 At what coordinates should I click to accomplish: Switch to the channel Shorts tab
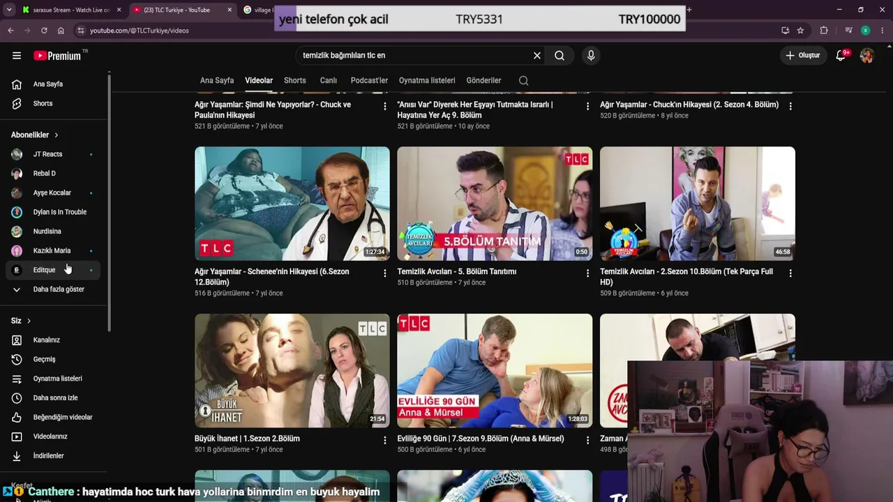295,81
